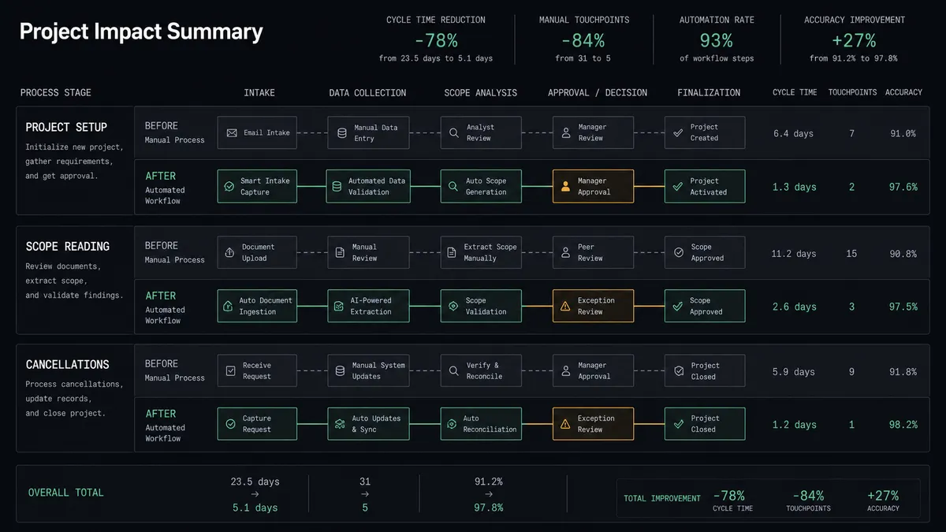Image resolution: width=946 pixels, height=532 pixels.
Task: Click the icon in AI-Powered Extraction card
Action: pos(338,307)
